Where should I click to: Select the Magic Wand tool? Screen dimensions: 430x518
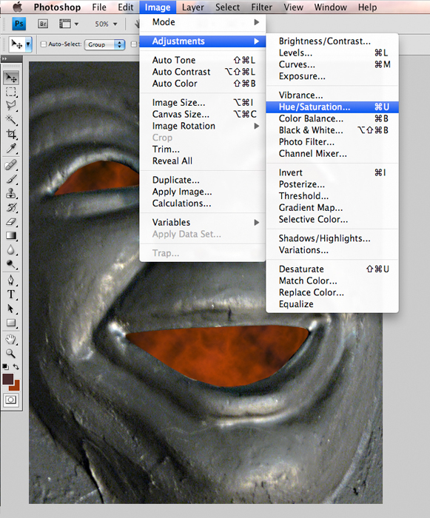coord(11,120)
